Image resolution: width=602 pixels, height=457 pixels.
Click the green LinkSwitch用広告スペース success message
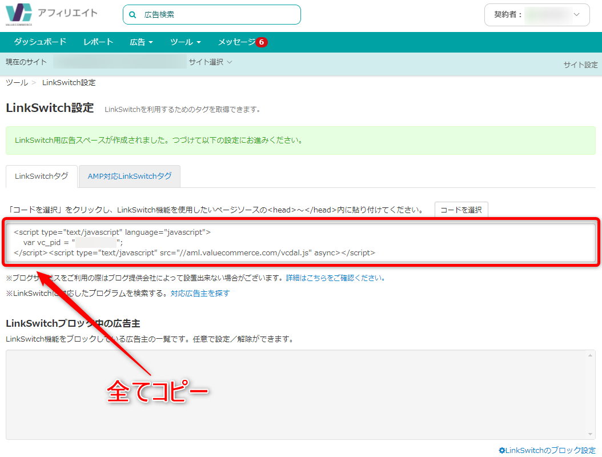tap(300, 141)
